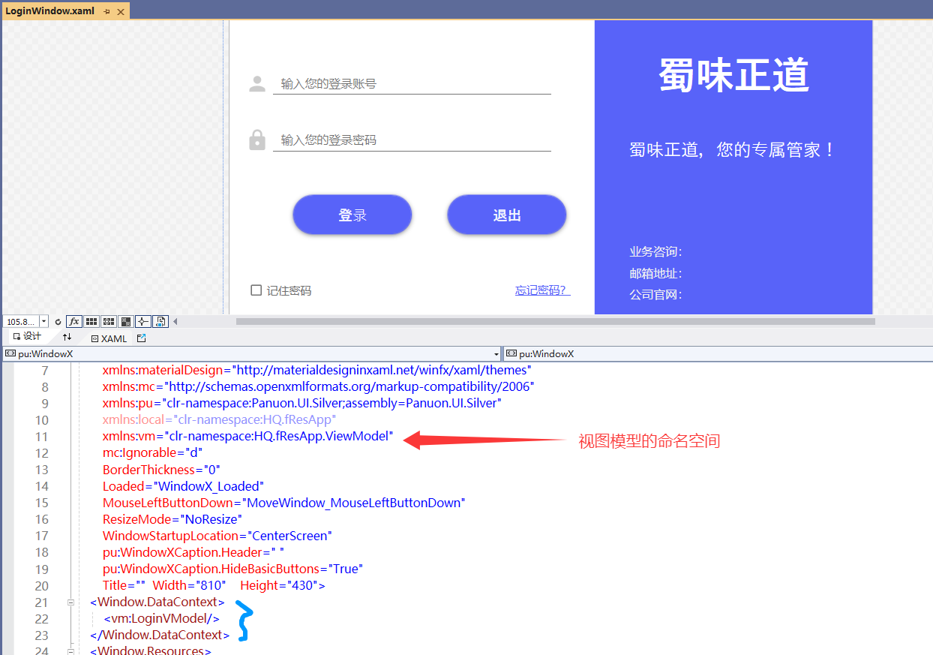Viewport: 933px width, 655px height.
Task: Click WindowStartupLocation="CenterScreen" text
Action: tap(217, 536)
